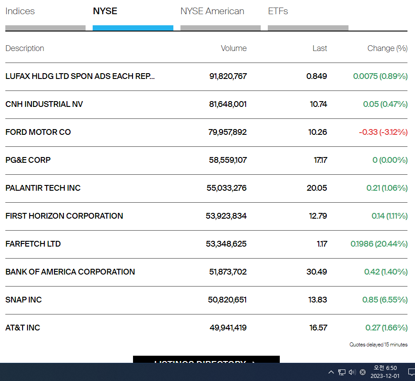Screen dimensions: 415x381
Task: Click volume 91,820,767 cell
Action: (228, 76)
